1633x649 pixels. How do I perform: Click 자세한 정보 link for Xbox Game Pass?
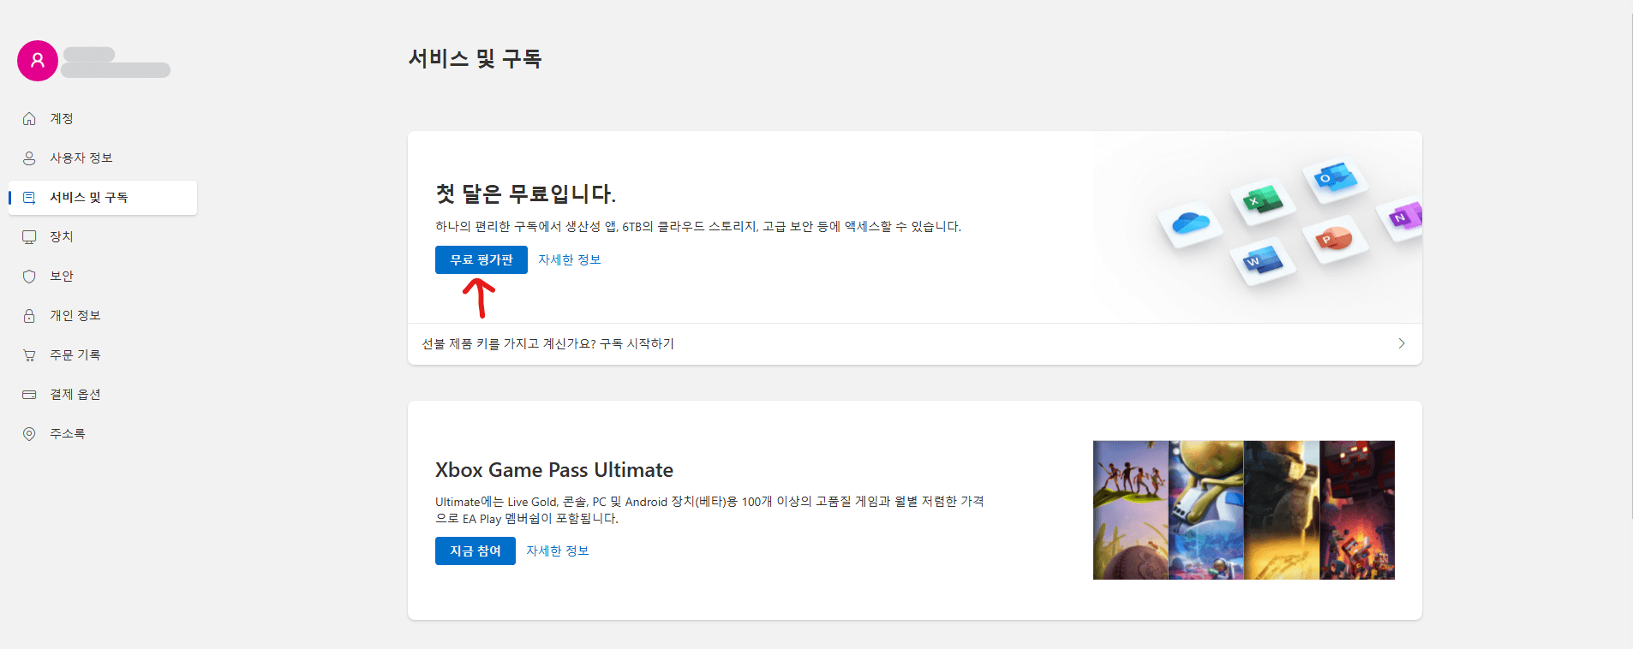(x=558, y=551)
